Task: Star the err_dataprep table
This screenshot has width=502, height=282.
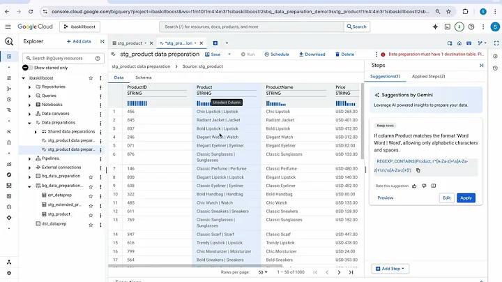Action: 91,196
